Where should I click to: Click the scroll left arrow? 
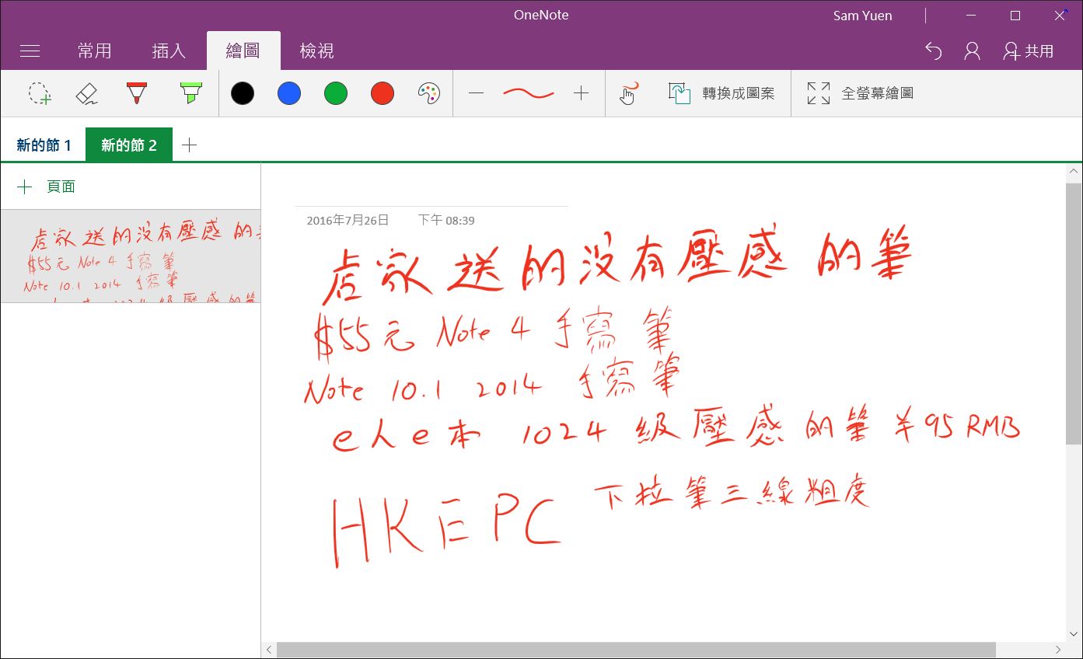(x=269, y=650)
